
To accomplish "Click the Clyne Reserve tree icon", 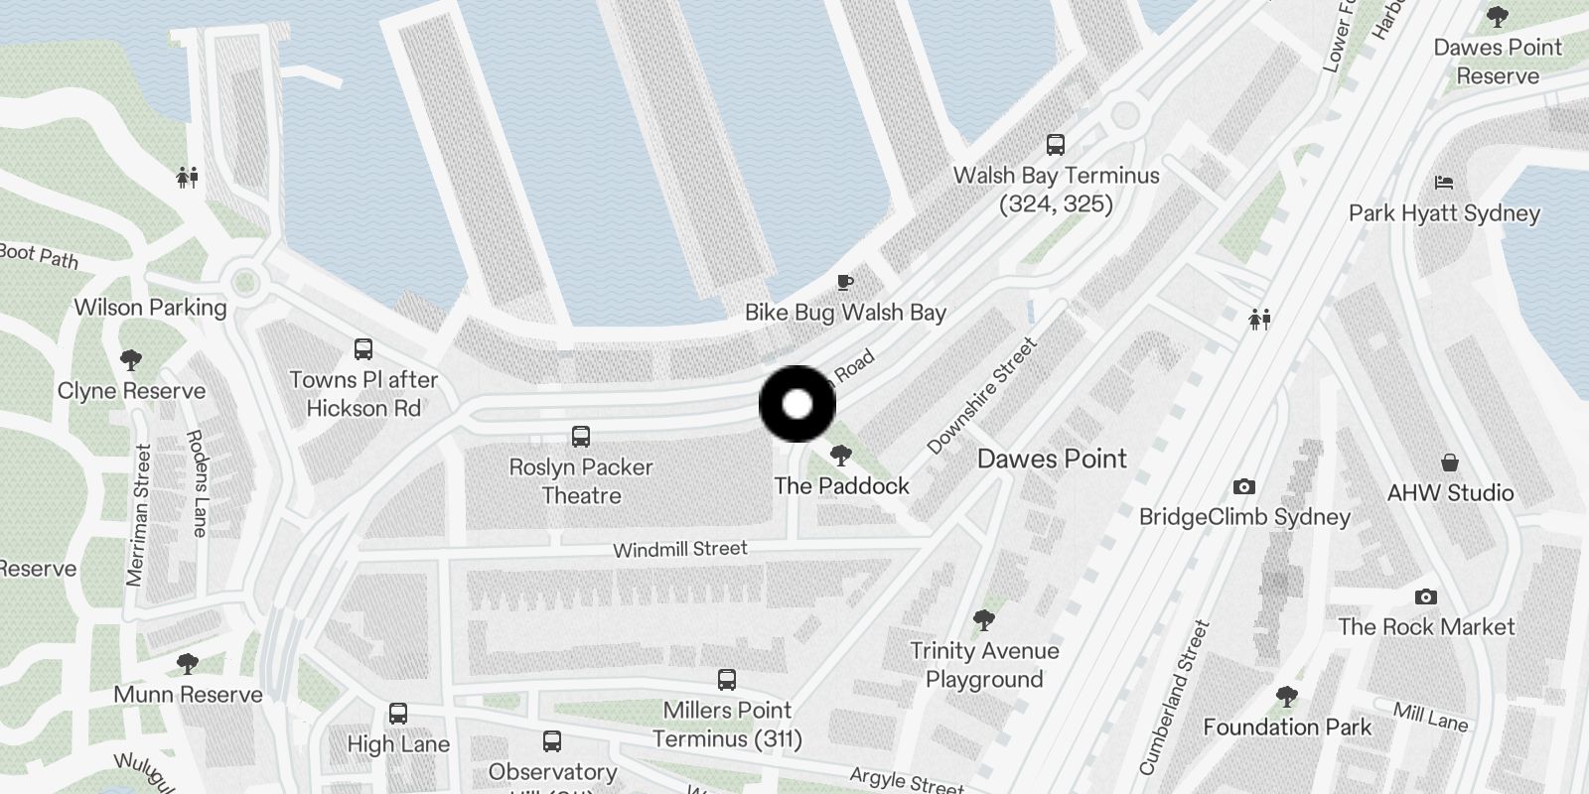I will click(130, 360).
